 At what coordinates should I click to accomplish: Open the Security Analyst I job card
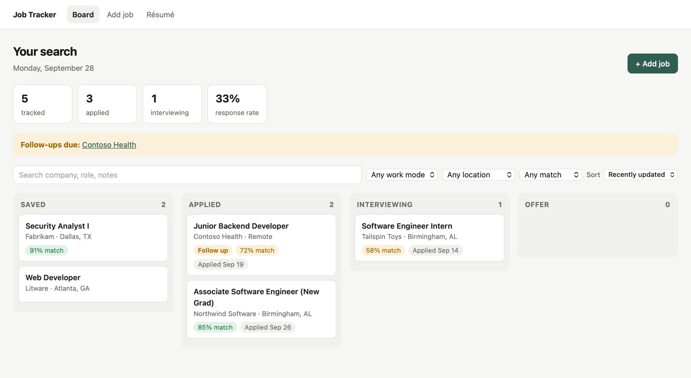coord(93,238)
